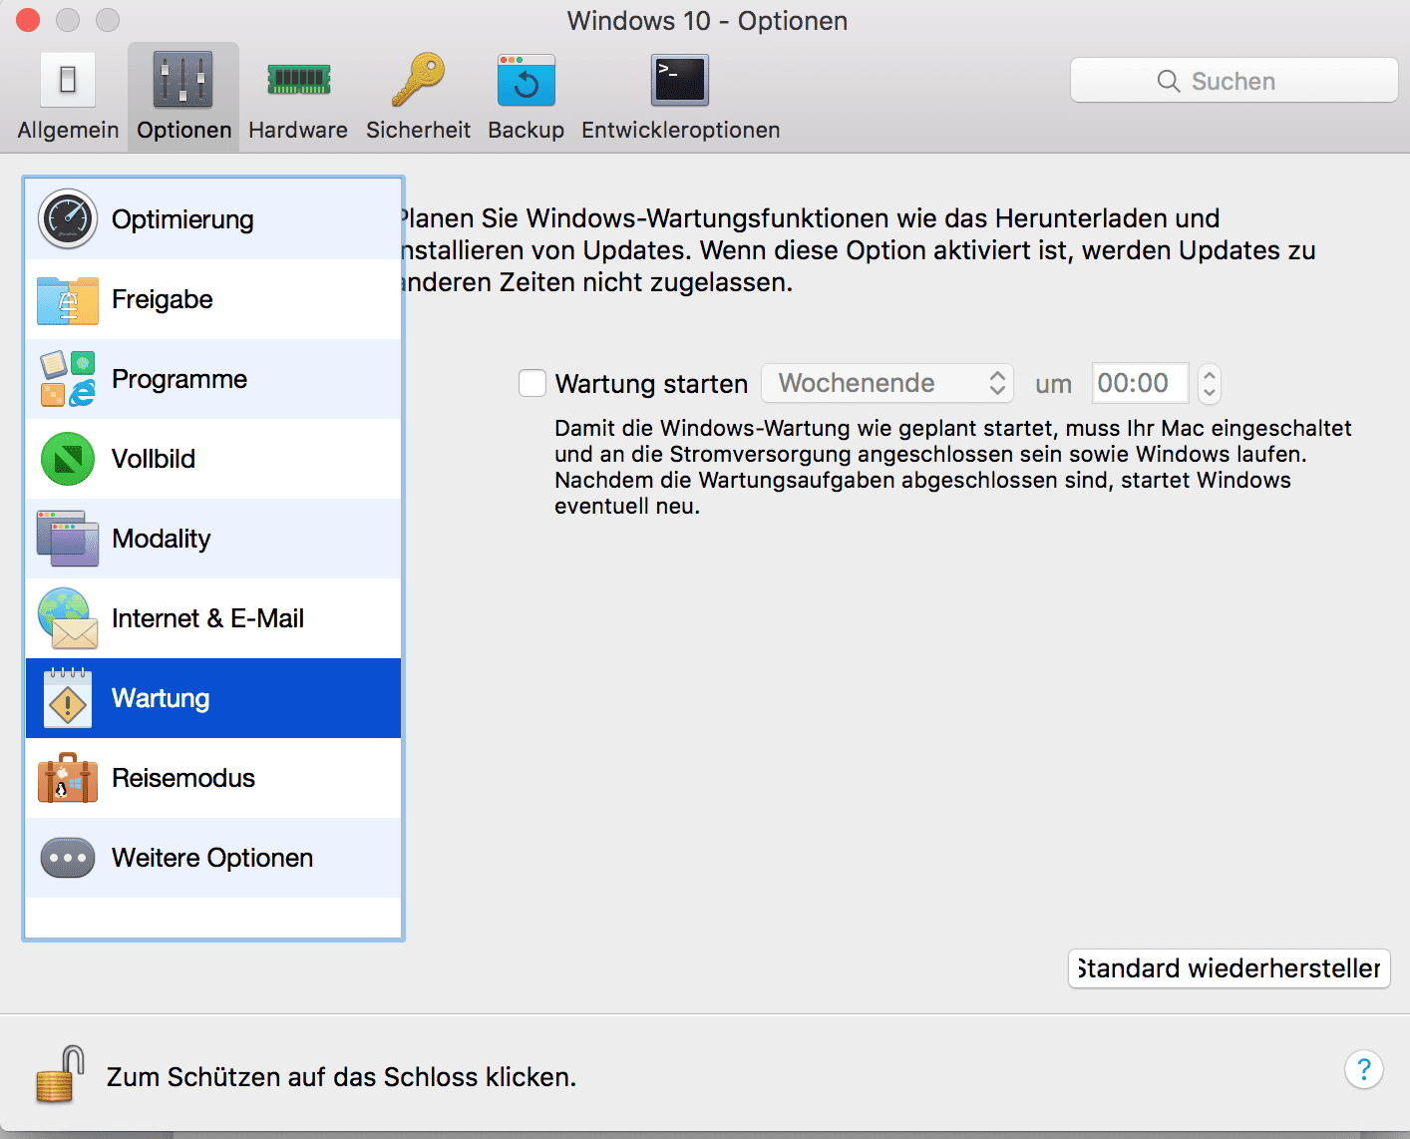The height and width of the screenshot is (1139, 1410).
Task: Switch to the Sicherheit tab label
Action: pyautogui.click(x=418, y=131)
